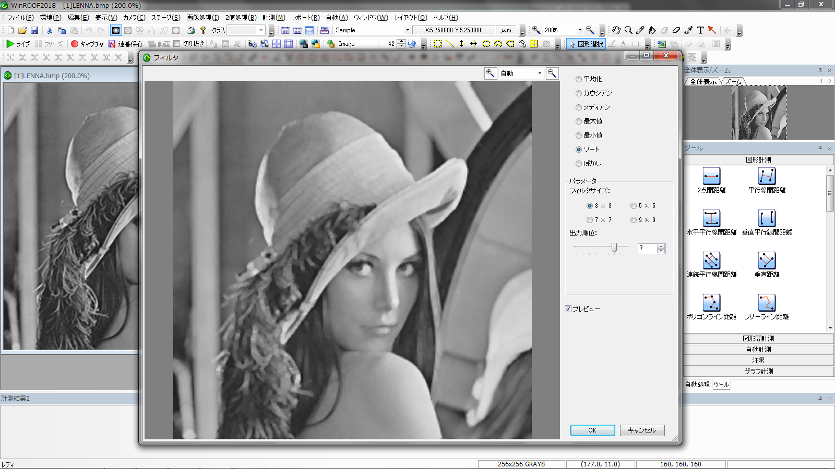
Task: Click the New file icon in toolbar
Action: [10, 30]
